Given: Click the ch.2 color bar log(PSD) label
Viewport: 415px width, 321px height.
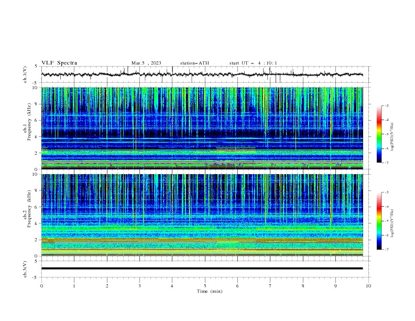Looking at the screenshot, I should [392, 224].
